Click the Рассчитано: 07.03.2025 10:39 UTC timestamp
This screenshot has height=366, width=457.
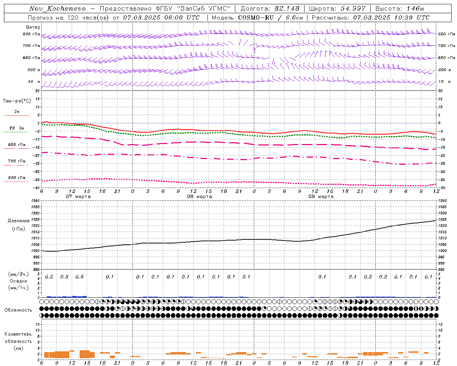371,18
